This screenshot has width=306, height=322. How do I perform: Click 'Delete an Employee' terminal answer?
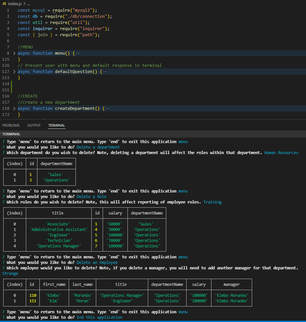coord(97,263)
